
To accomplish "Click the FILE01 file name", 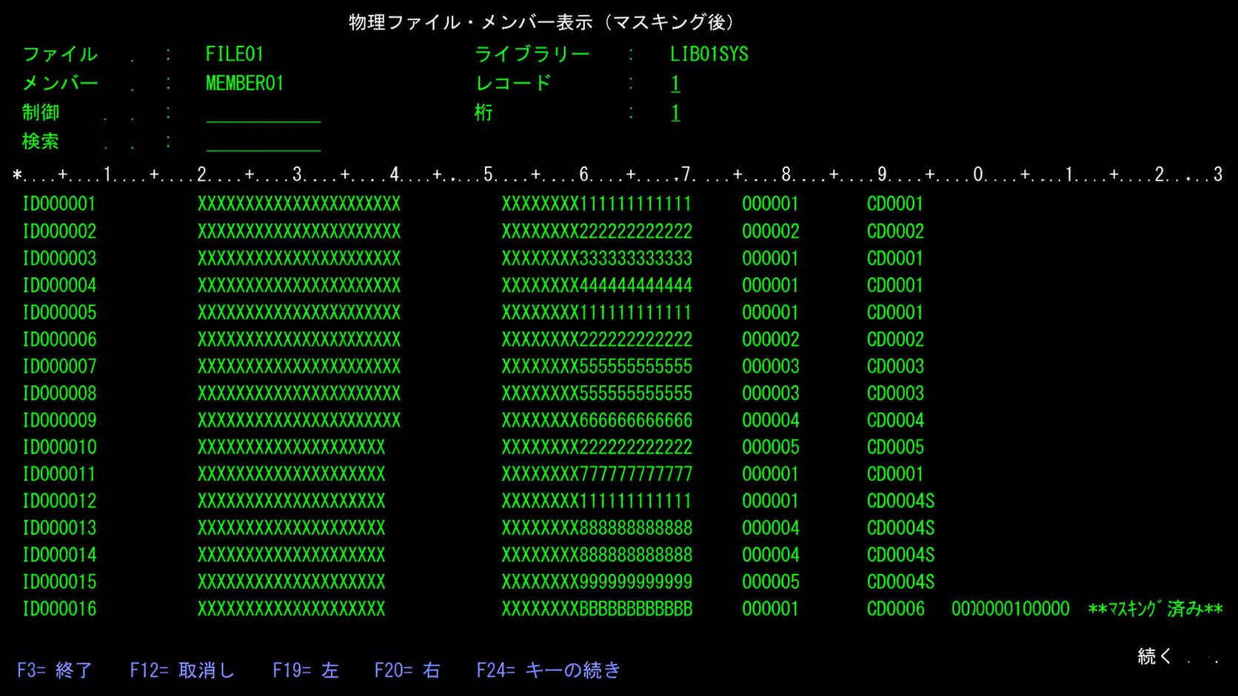I will (235, 55).
